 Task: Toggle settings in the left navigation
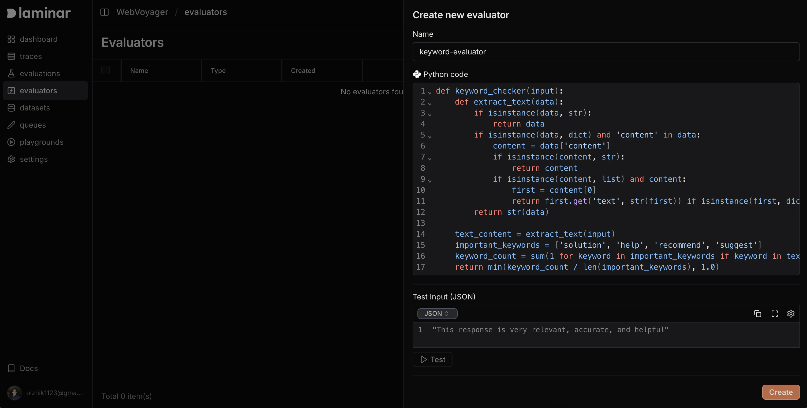coord(11,159)
